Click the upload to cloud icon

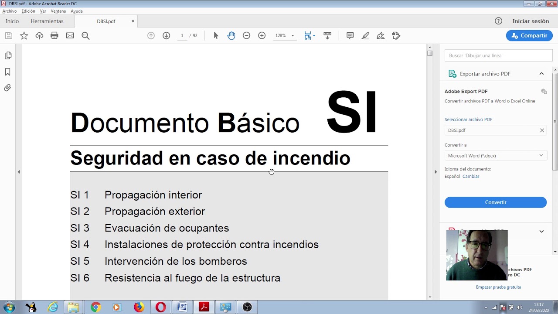pyautogui.click(x=39, y=36)
